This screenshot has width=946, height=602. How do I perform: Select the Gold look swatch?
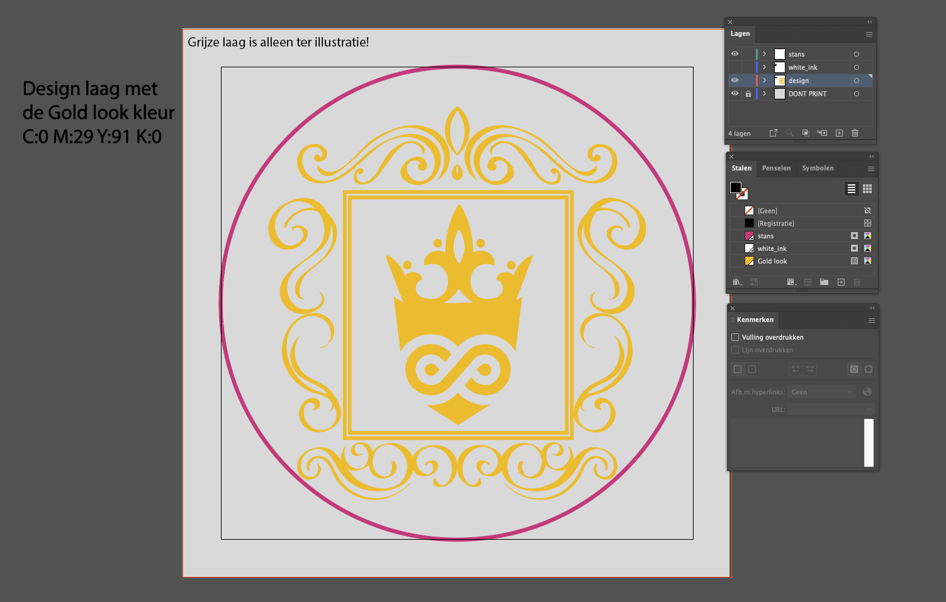(772, 261)
